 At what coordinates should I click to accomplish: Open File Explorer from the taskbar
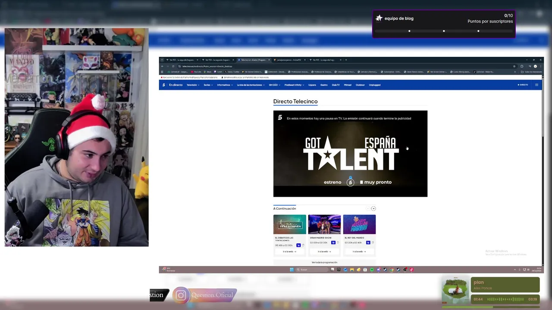(351, 270)
